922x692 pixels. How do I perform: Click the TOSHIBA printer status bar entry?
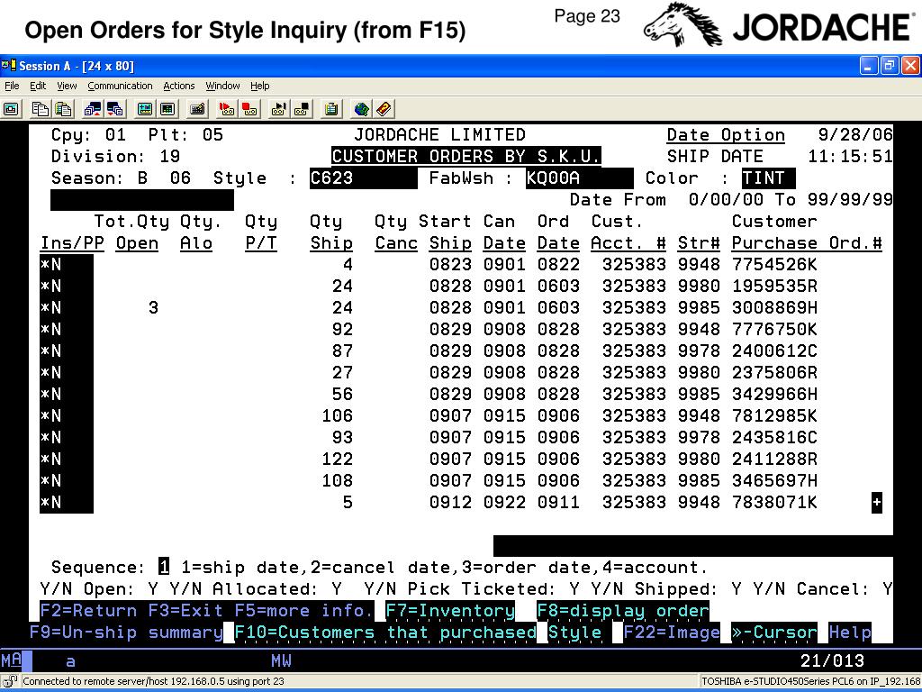click(811, 681)
